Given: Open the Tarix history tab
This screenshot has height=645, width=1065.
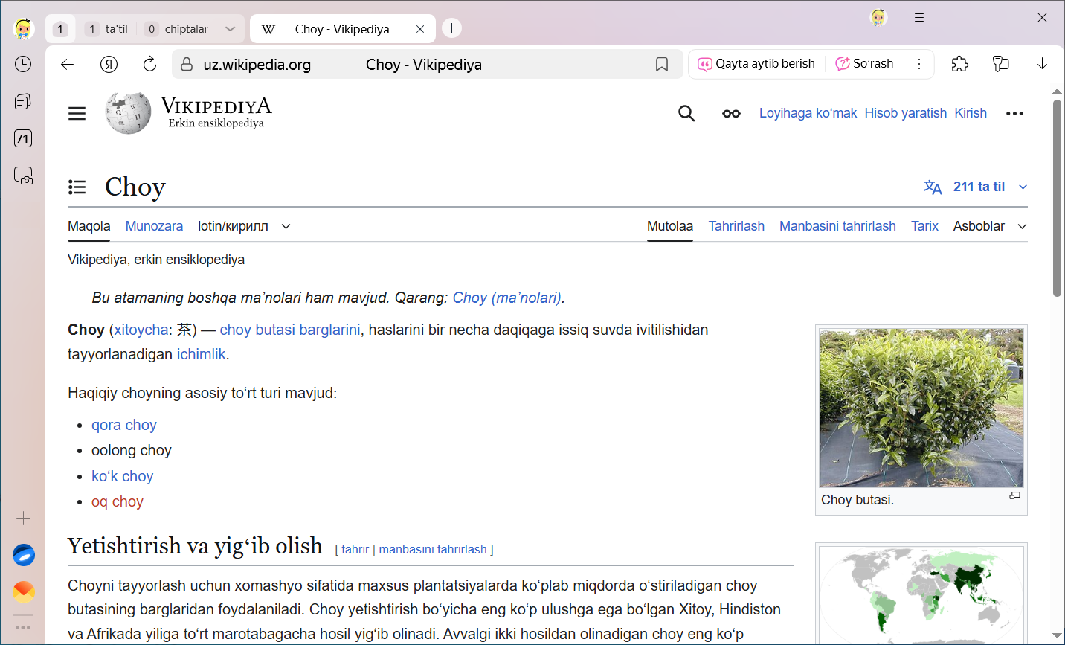Looking at the screenshot, I should (x=924, y=226).
